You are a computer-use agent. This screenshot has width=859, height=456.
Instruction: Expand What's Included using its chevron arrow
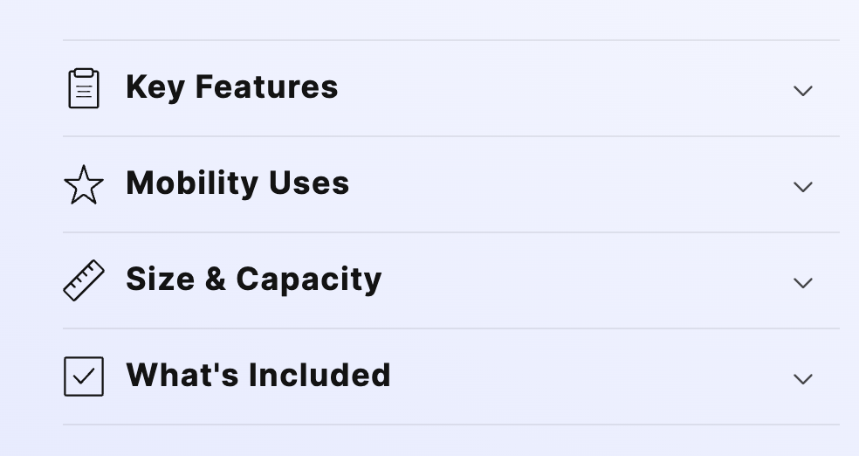tap(802, 379)
